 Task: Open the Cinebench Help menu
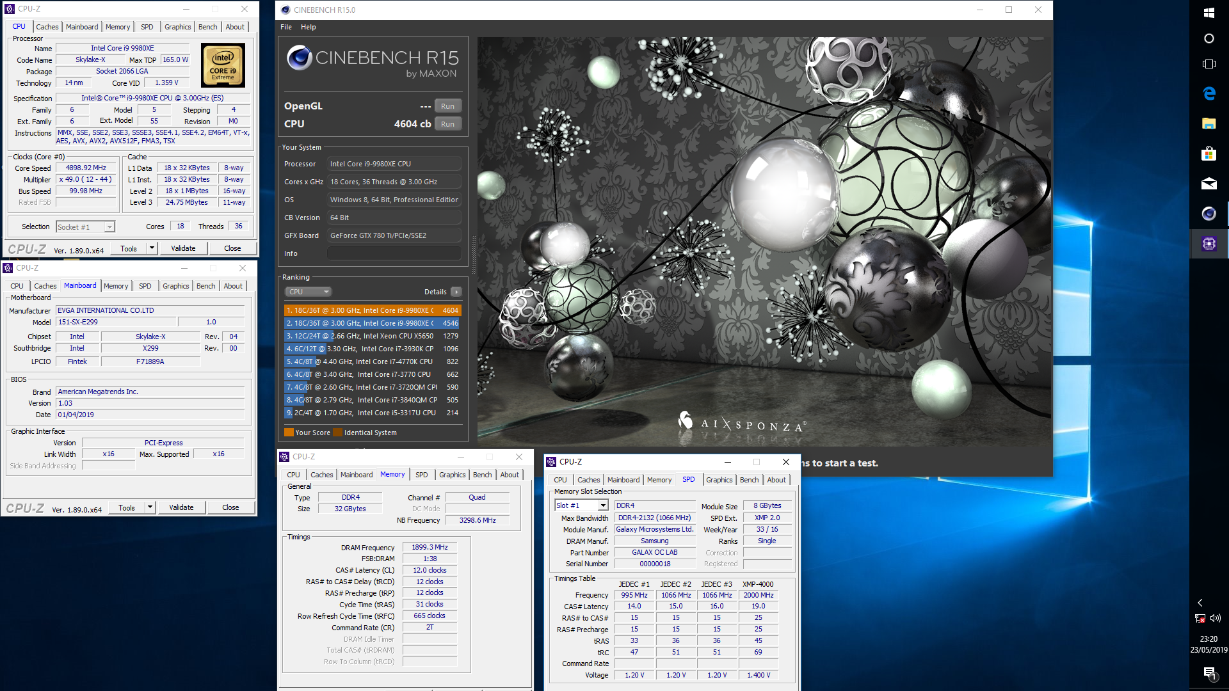(309, 27)
